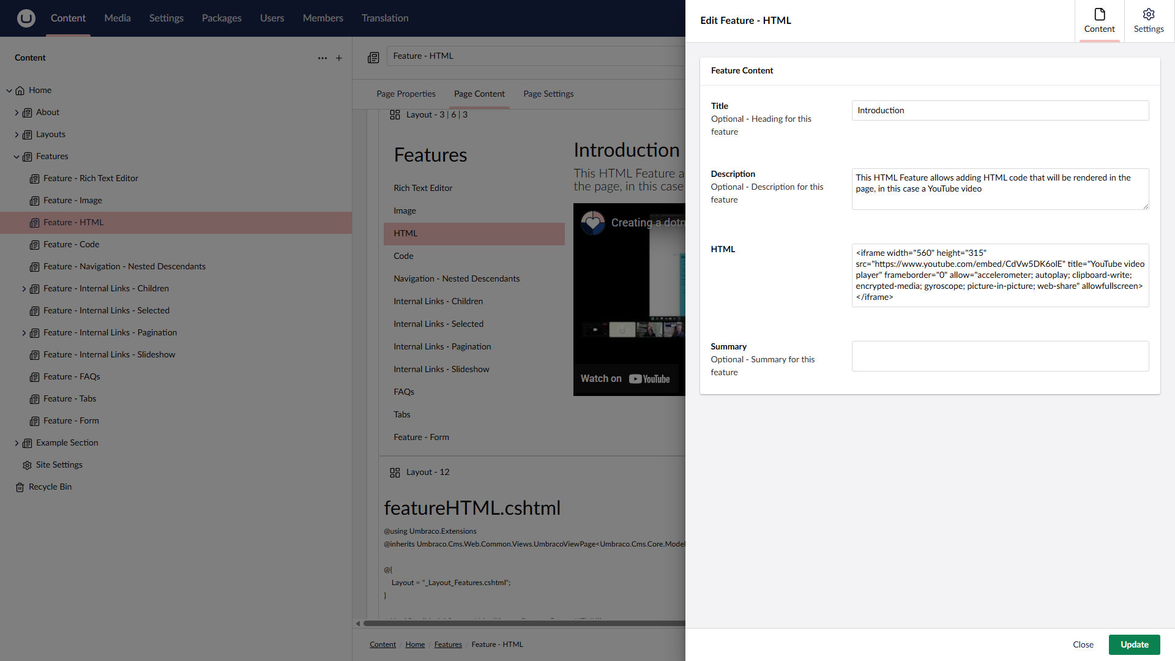Click Site Settings gear icon in tree
Viewport: 1175px width, 661px height.
point(27,465)
